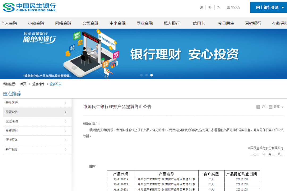Click the 产品名称 column header
The image size is (287, 191).
pyautogui.click(x=167, y=174)
